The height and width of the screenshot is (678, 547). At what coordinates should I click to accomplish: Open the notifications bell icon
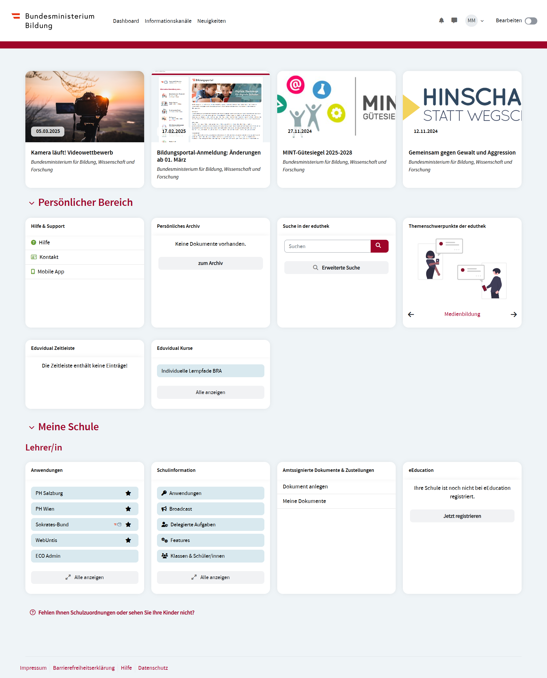click(x=441, y=21)
